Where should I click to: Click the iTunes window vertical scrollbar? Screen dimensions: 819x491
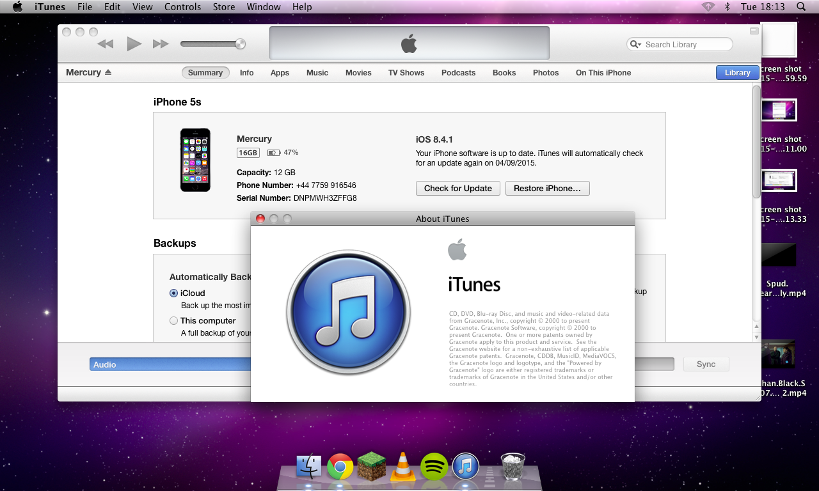click(x=756, y=141)
